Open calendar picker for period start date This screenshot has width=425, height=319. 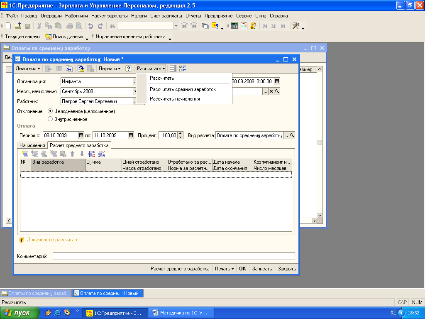click(81, 135)
